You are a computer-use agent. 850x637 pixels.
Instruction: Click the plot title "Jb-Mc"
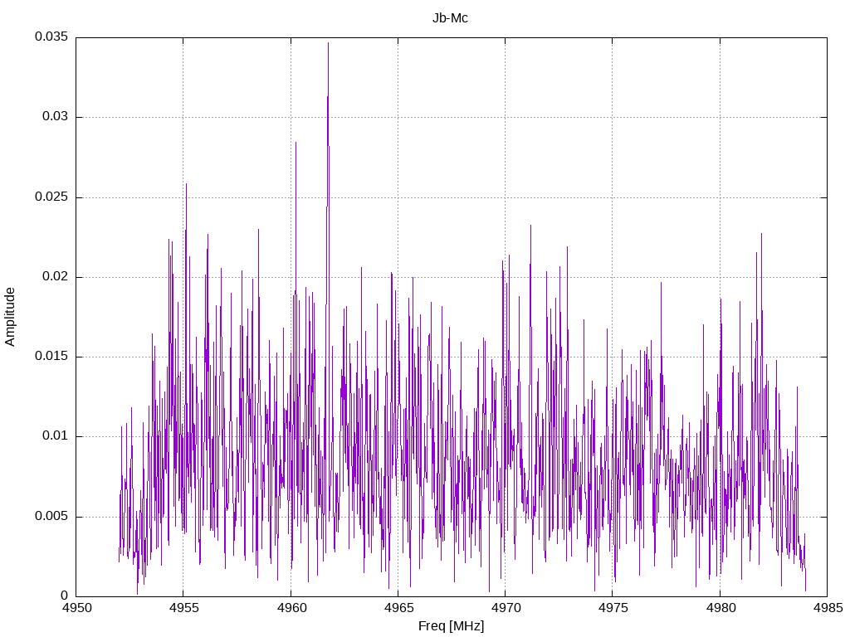[x=450, y=18]
